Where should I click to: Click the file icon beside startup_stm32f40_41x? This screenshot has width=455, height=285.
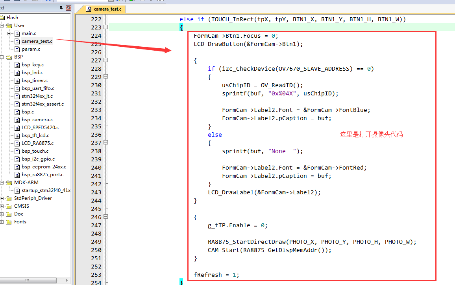[x=17, y=190]
